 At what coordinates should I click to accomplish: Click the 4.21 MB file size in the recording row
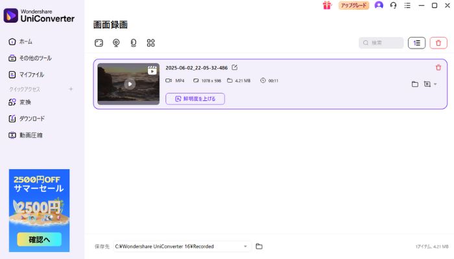pyautogui.click(x=243, y=81)
